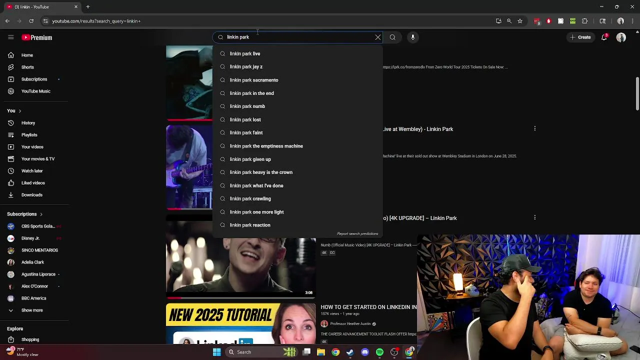Select suggestion linkin park lost
This screenshot has width=640, height=360.
click(297, 119)
